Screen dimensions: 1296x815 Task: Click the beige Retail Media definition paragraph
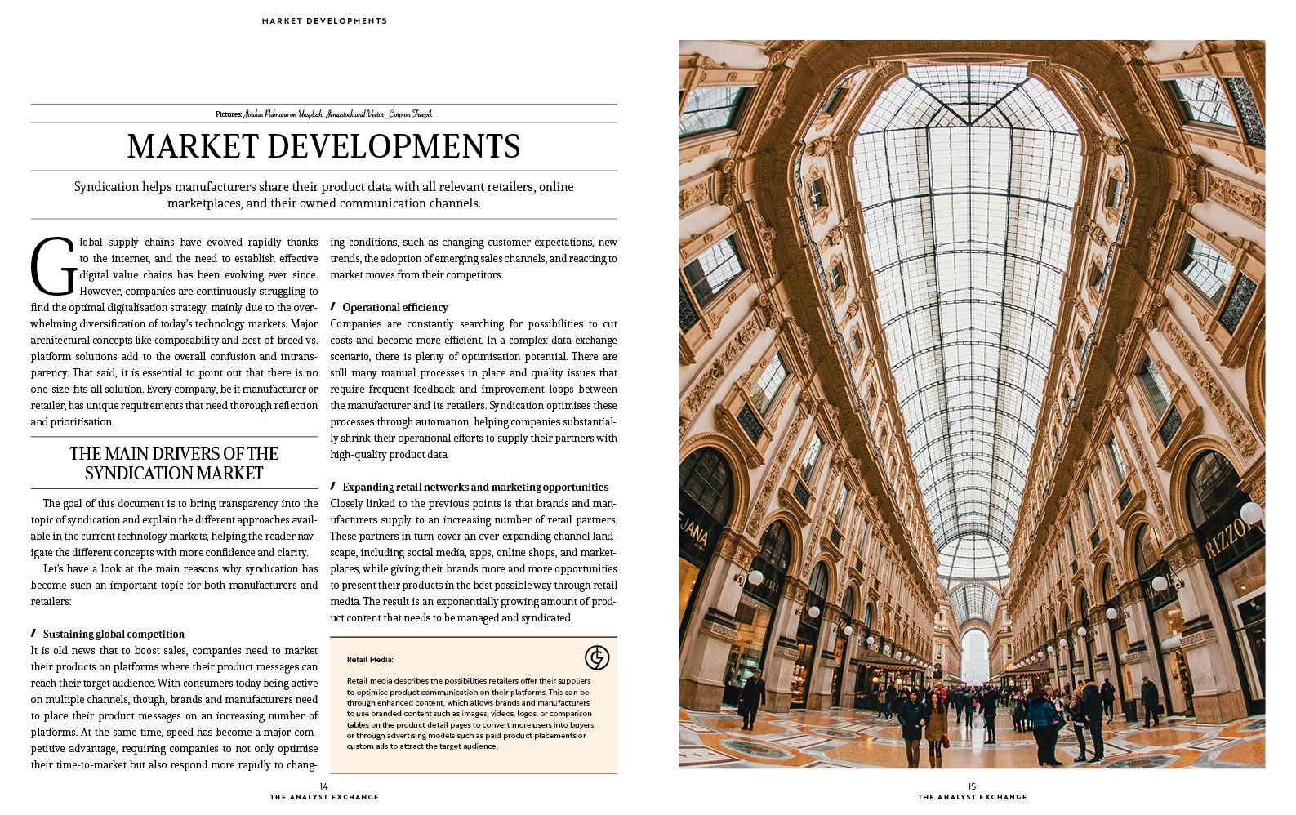(x=470, y=713)
